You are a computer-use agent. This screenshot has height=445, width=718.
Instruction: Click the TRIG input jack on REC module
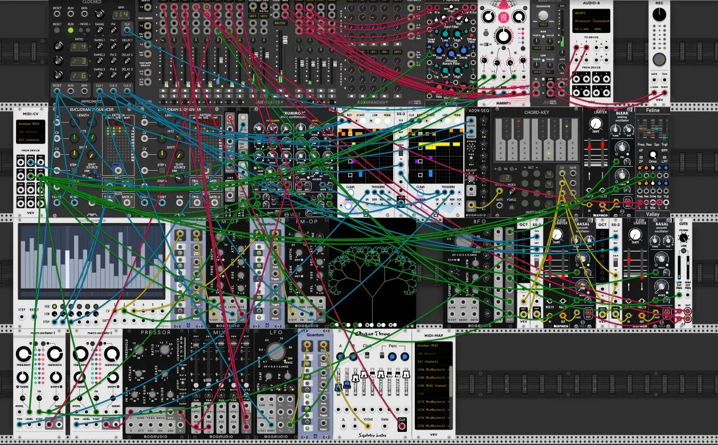[664, 80]
